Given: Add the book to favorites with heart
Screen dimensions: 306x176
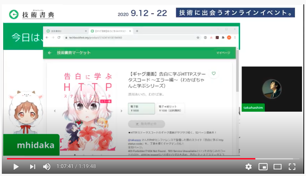Looking at the screenshot, I should click(214, 74).
